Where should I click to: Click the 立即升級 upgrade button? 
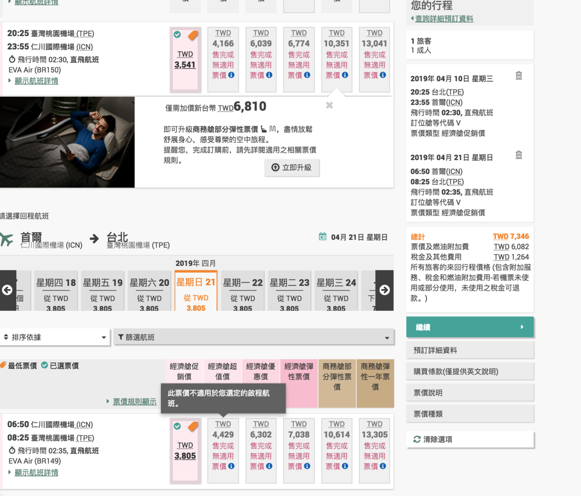[x=292, y=167]
